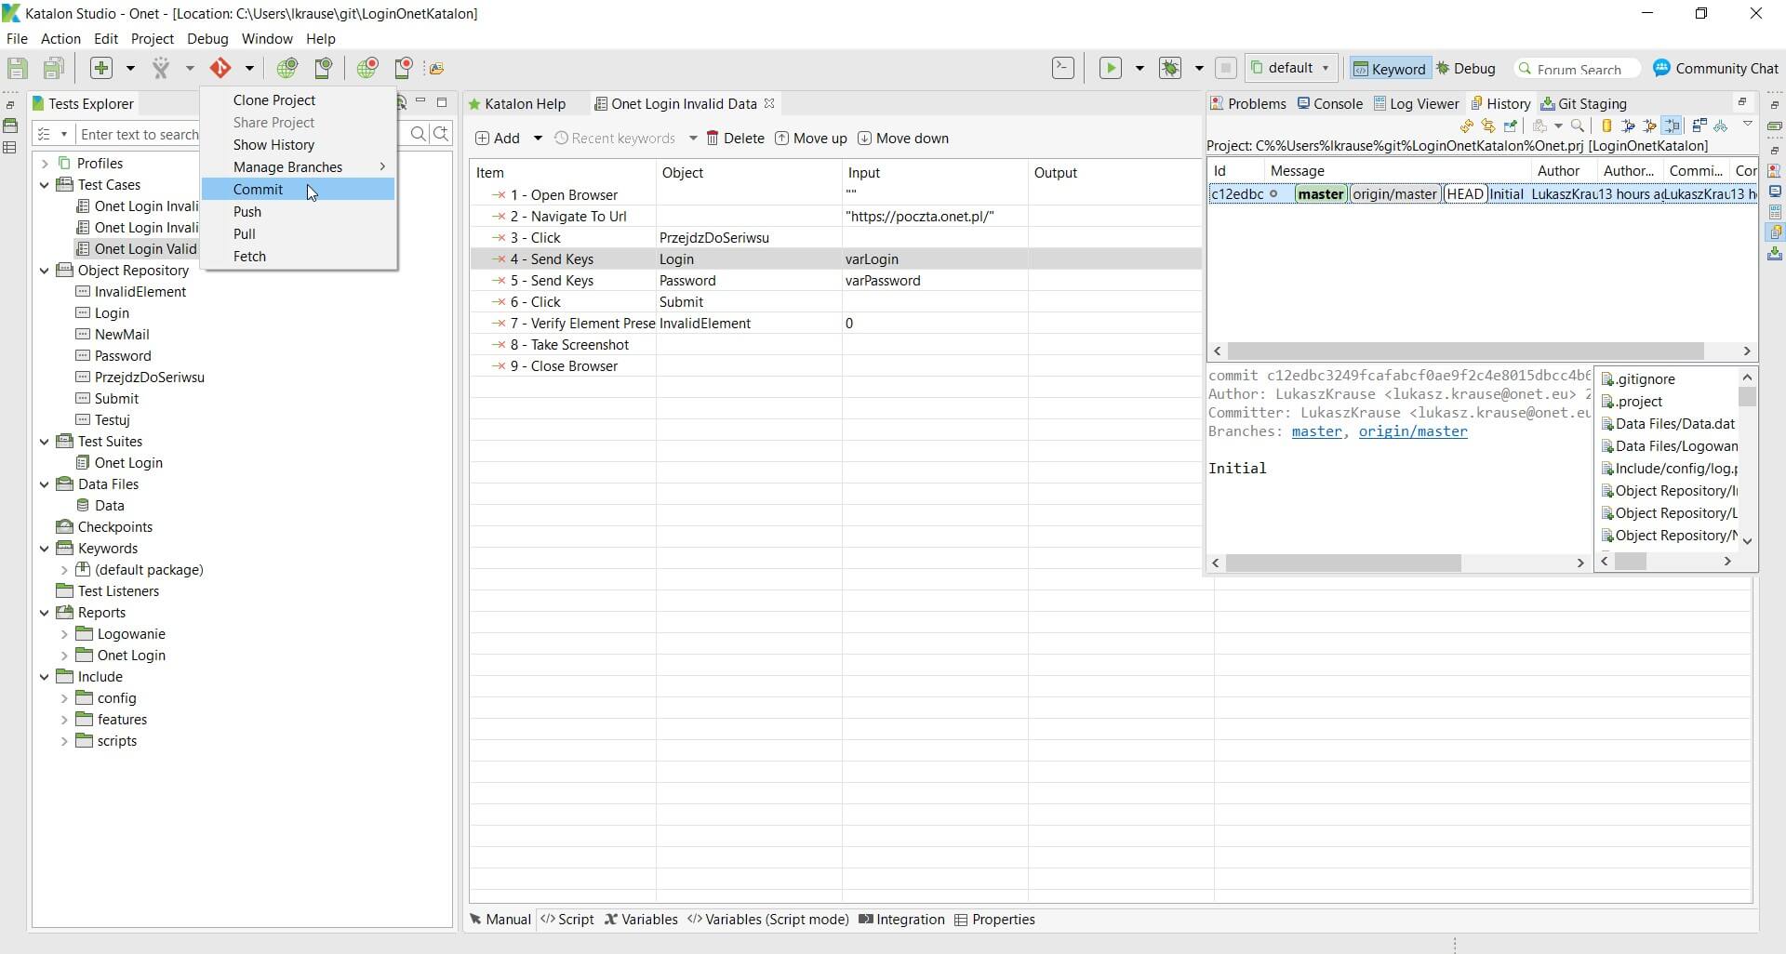
Task: Collapse the Object Repository tree node
Action: pyautogui.click(x=44, y=271)
